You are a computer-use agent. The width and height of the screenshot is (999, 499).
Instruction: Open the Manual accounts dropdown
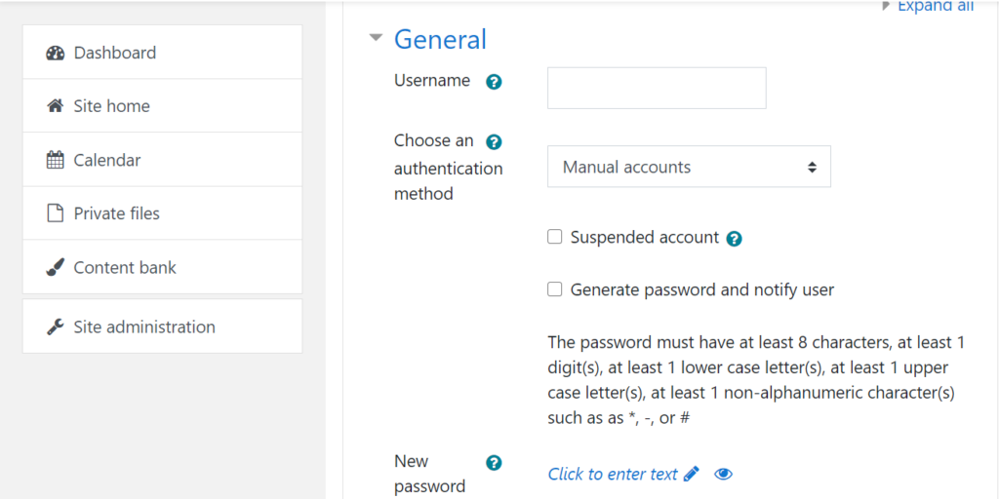pos(689,167)
